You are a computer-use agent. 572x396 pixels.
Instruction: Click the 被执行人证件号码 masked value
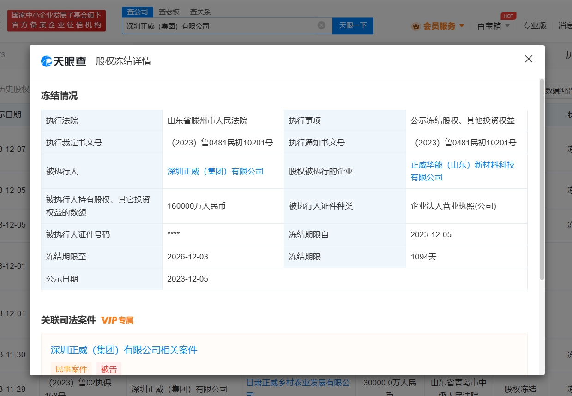(174, 234)
